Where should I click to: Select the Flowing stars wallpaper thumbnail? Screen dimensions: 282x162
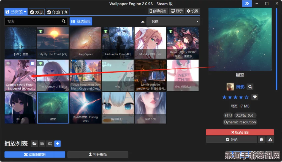[85, 108]
